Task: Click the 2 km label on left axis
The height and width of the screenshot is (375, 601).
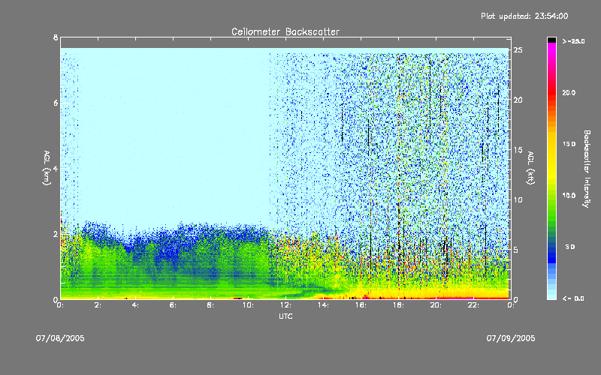Action: [x=56, y=234]
